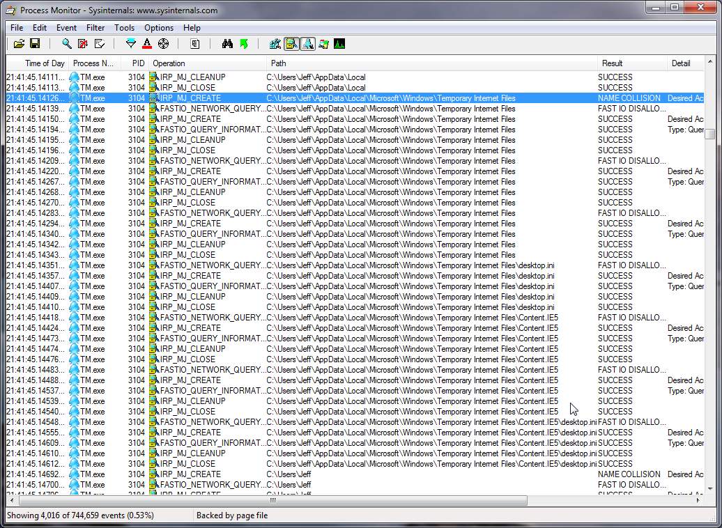The width and height of the screenshot is (722, 528).
Task: Select C:\Users\Jeff path at 21:41:45.14692
Action: 289,474
